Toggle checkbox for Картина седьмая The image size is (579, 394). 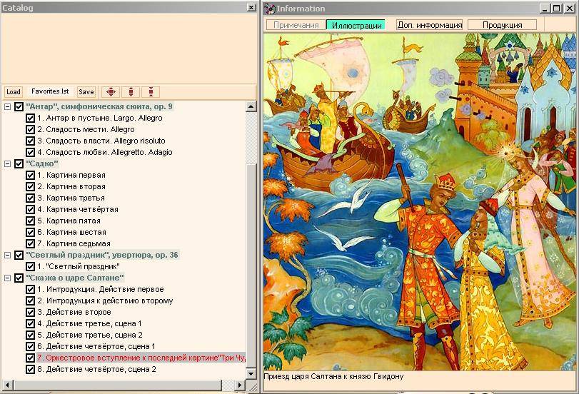[30, 243]
